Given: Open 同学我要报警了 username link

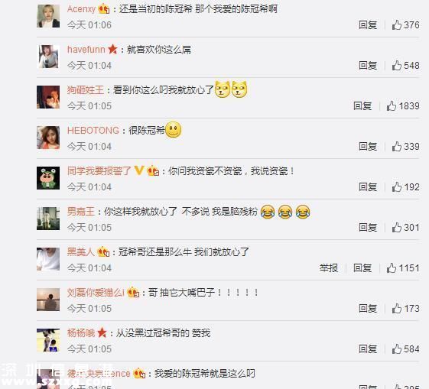Looking at the screenshot, I should pyautogui.click(x=99, y=171).
